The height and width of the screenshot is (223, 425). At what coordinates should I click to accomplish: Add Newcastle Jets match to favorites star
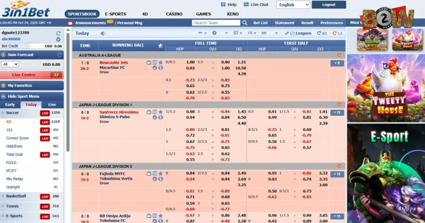tap(161, 63)
